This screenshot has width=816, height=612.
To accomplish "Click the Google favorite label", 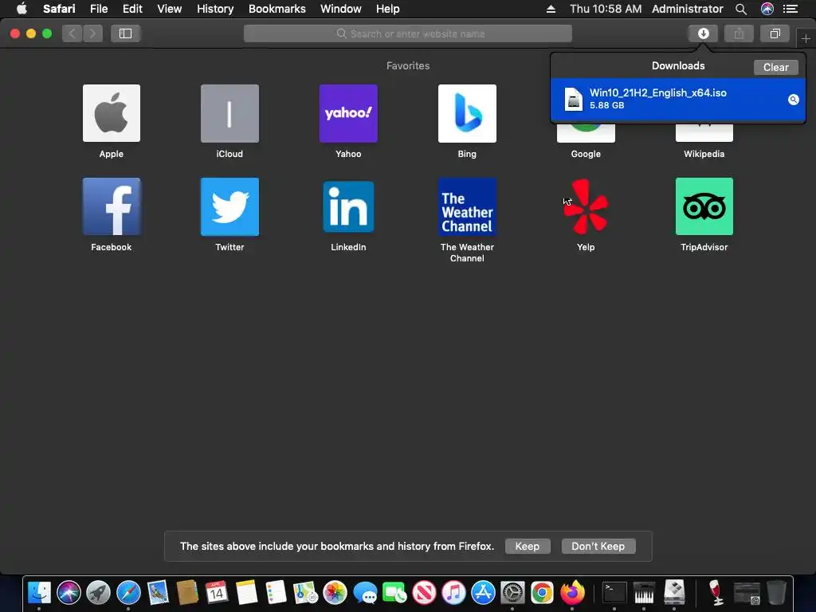I will click(586, 154).
